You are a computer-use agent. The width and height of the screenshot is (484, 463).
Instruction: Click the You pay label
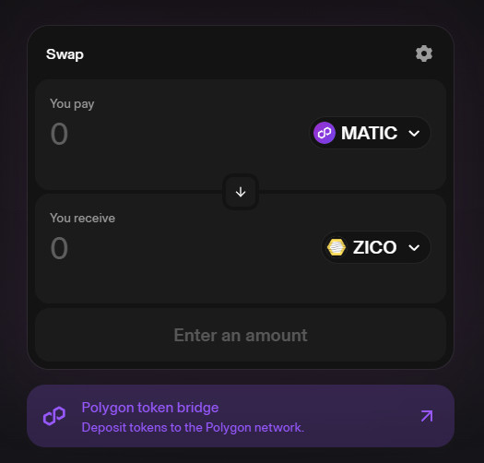[72, 104]
